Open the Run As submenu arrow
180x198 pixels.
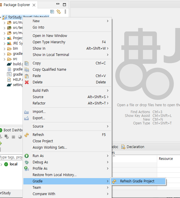(107, 156)
